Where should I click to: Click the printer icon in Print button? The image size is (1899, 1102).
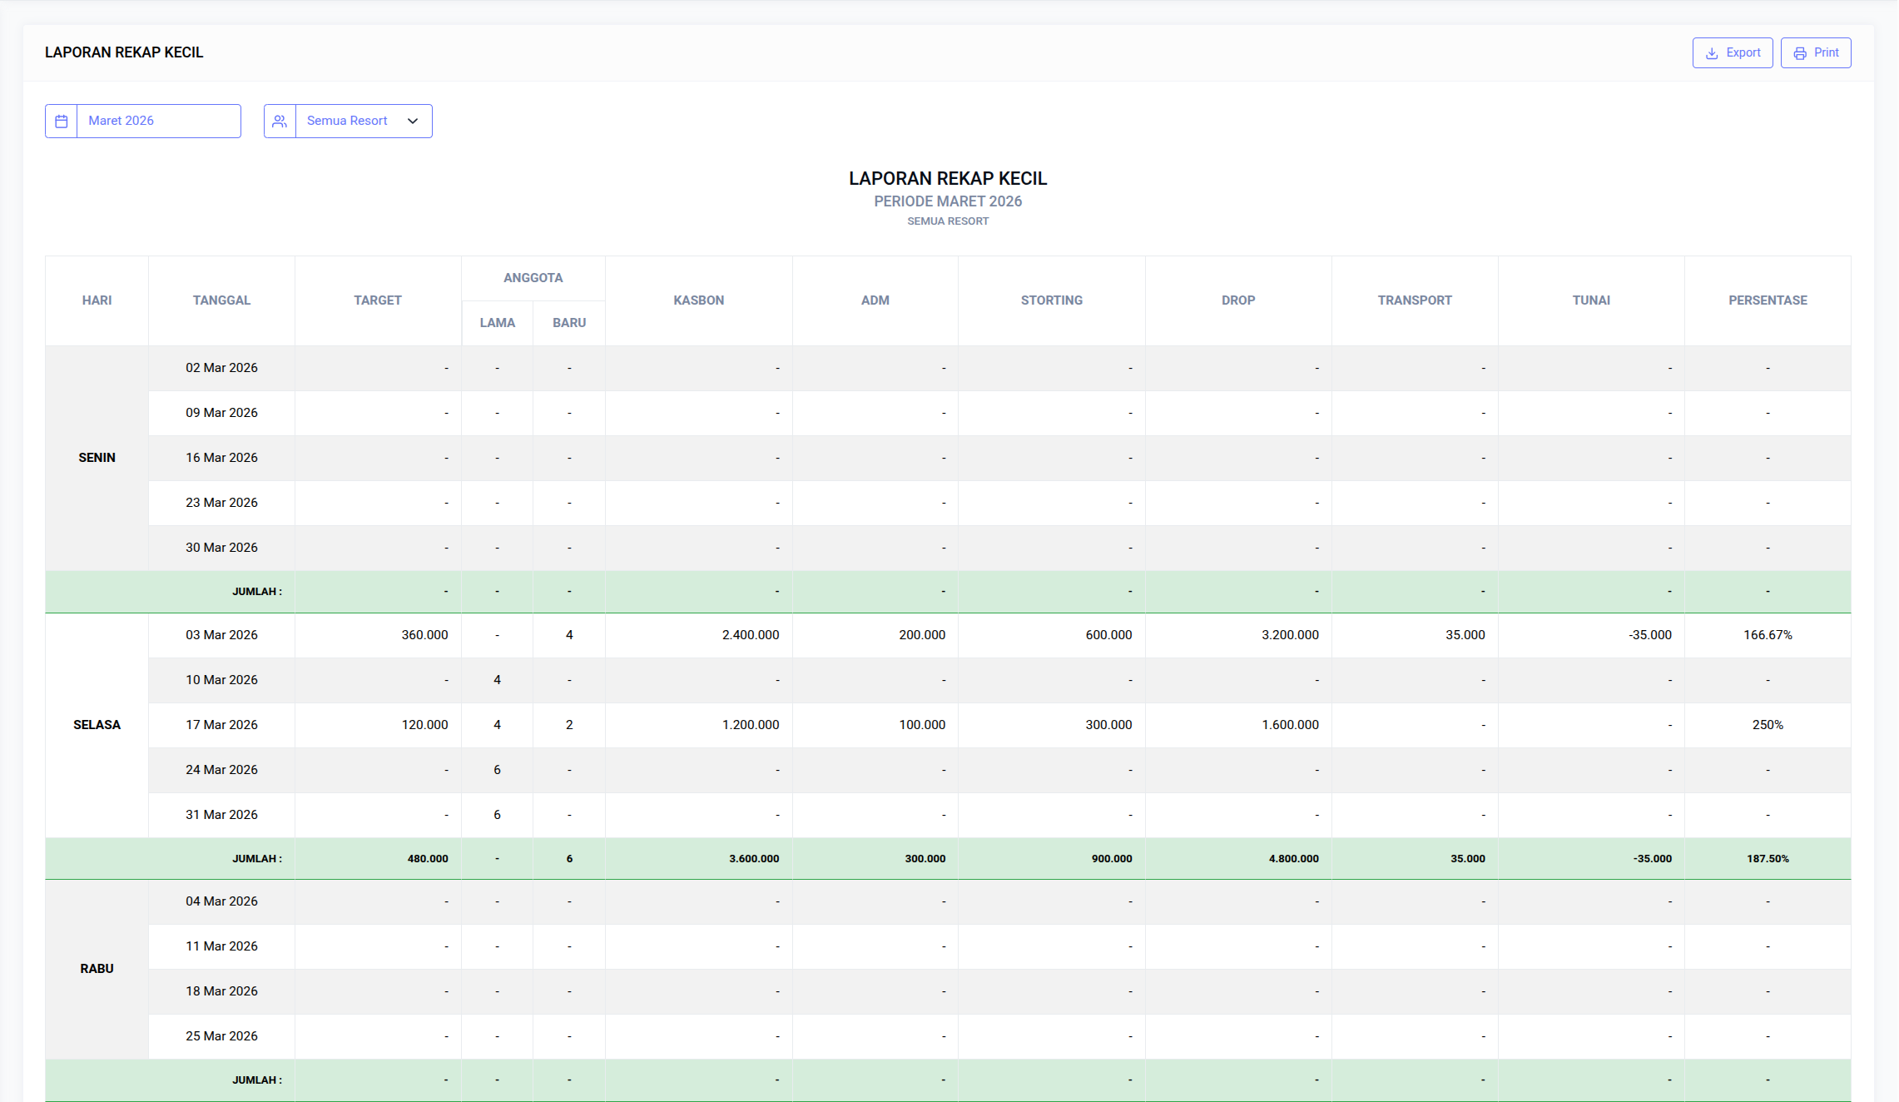point(1800,53)
